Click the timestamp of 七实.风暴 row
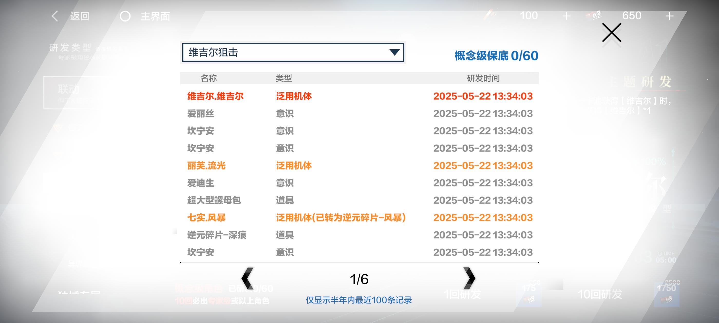Viewport: 719px width, 323px height. point(483,218)
